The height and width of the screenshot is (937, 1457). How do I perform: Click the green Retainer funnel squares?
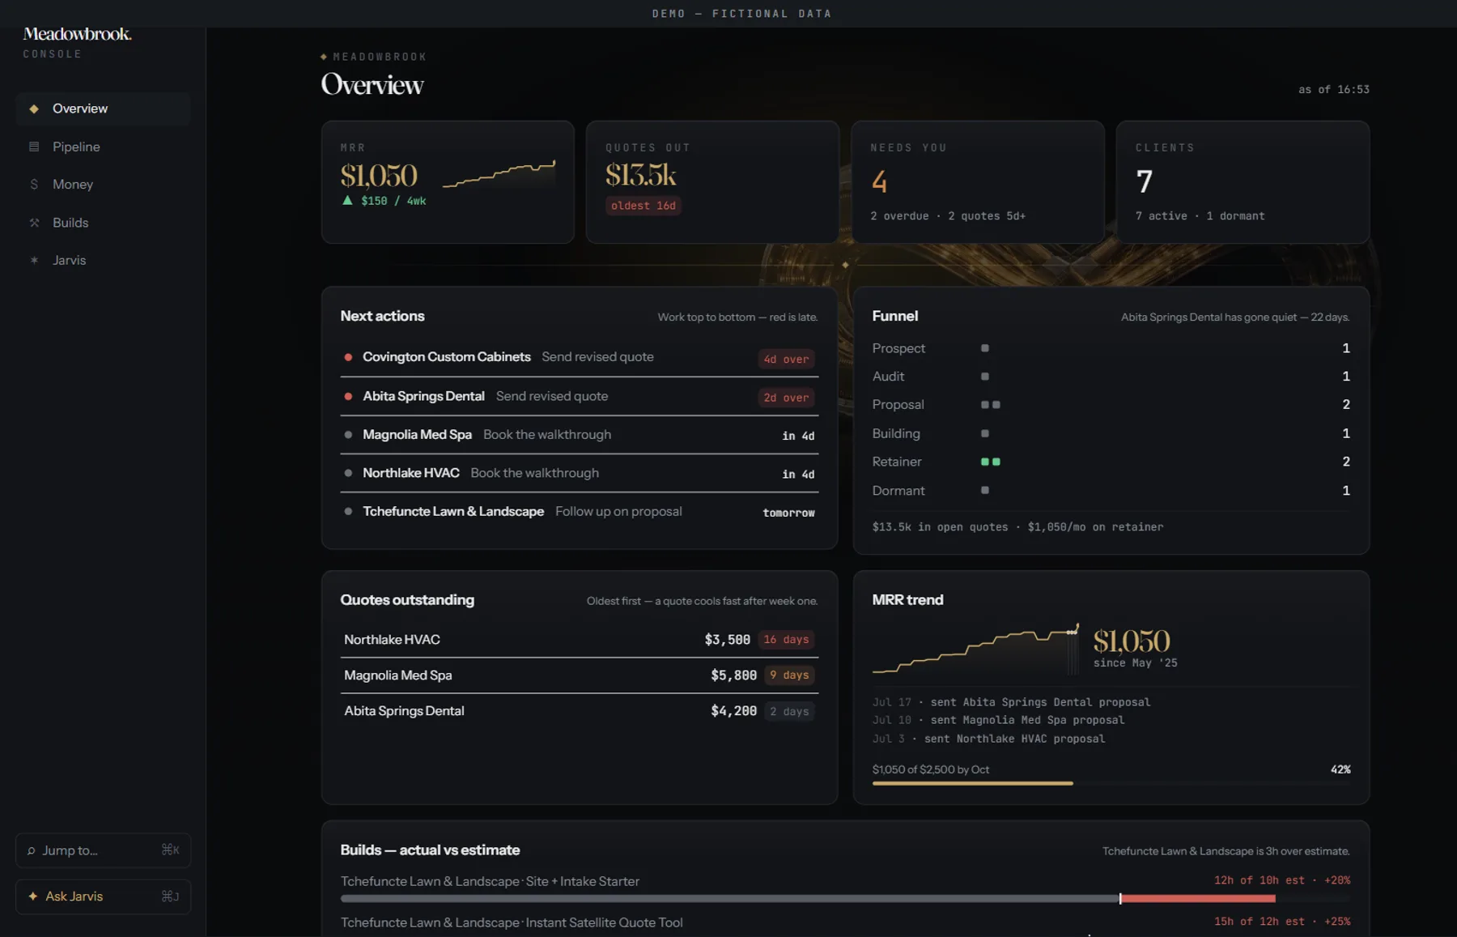click(991, 462)
